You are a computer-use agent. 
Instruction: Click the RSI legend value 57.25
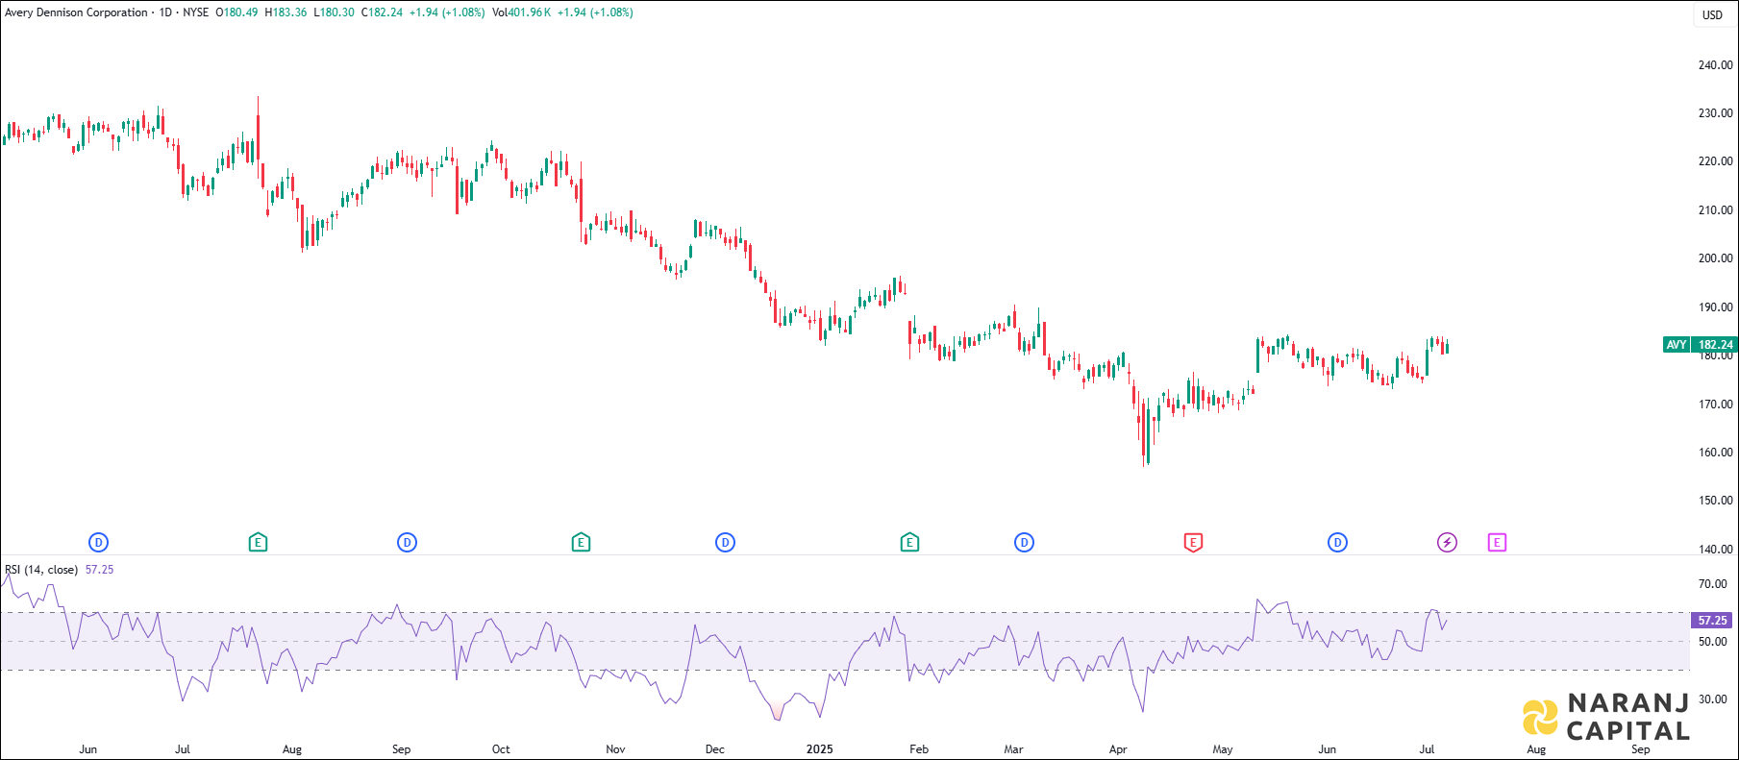tap(100, 570)
